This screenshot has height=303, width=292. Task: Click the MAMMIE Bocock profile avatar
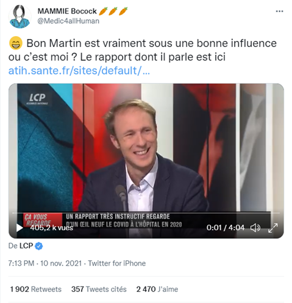(x=20, y=16)
